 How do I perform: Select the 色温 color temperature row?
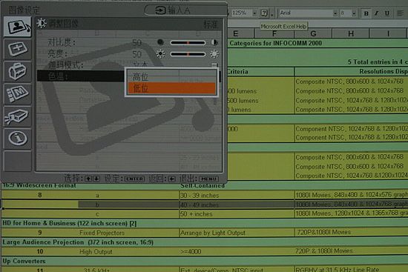81,76
